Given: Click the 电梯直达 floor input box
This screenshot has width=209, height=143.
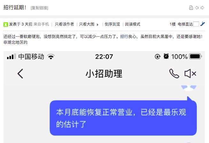Looking at the screenshot, I should coord(196,24).
